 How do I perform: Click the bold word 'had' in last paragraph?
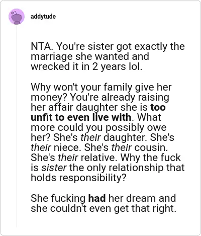coord(97,198)
